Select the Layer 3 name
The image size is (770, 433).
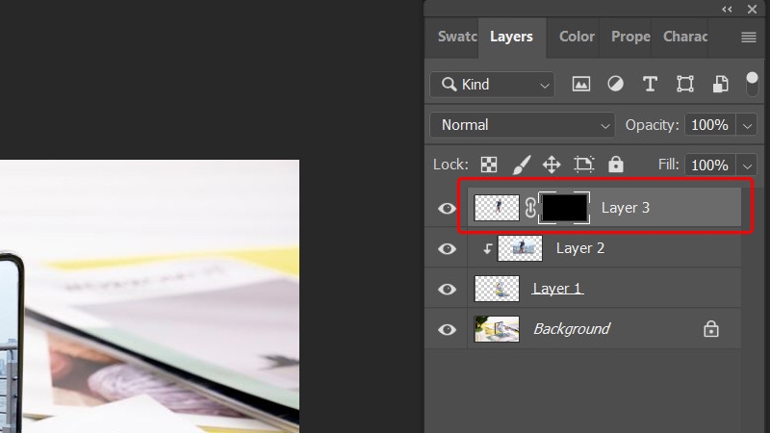click(625, 208)
